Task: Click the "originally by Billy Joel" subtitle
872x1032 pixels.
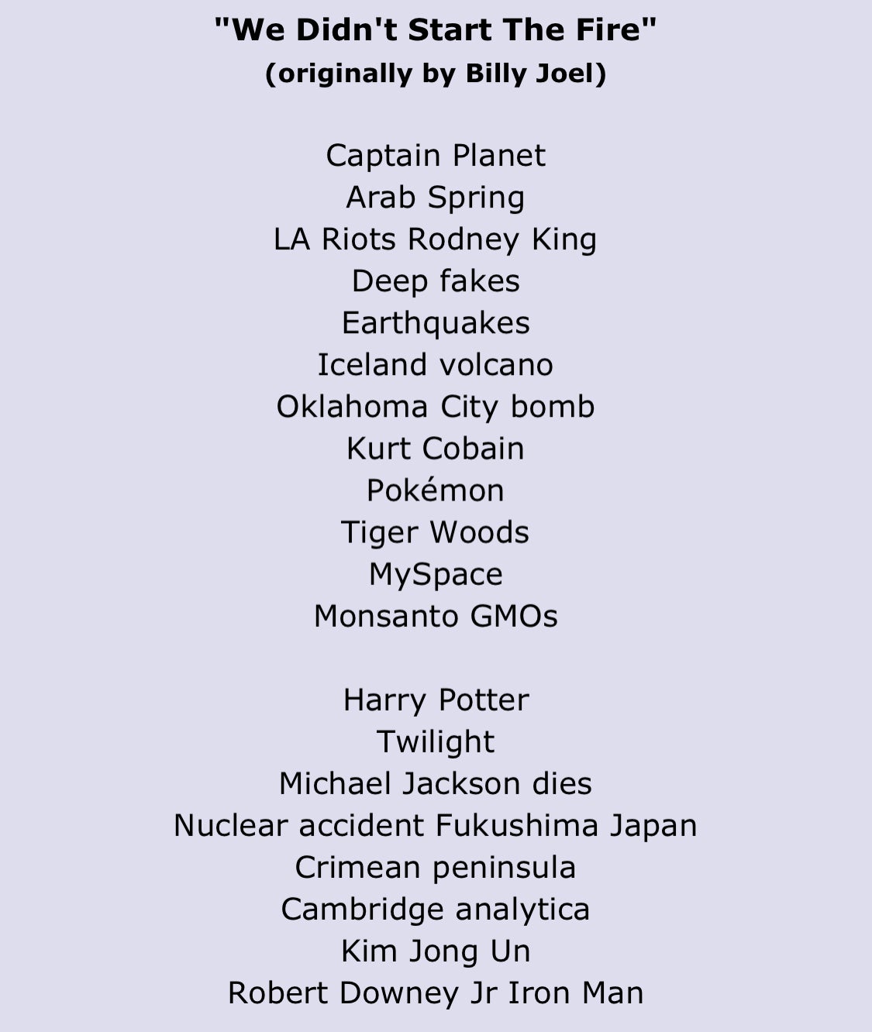Action: pos(436,74)
